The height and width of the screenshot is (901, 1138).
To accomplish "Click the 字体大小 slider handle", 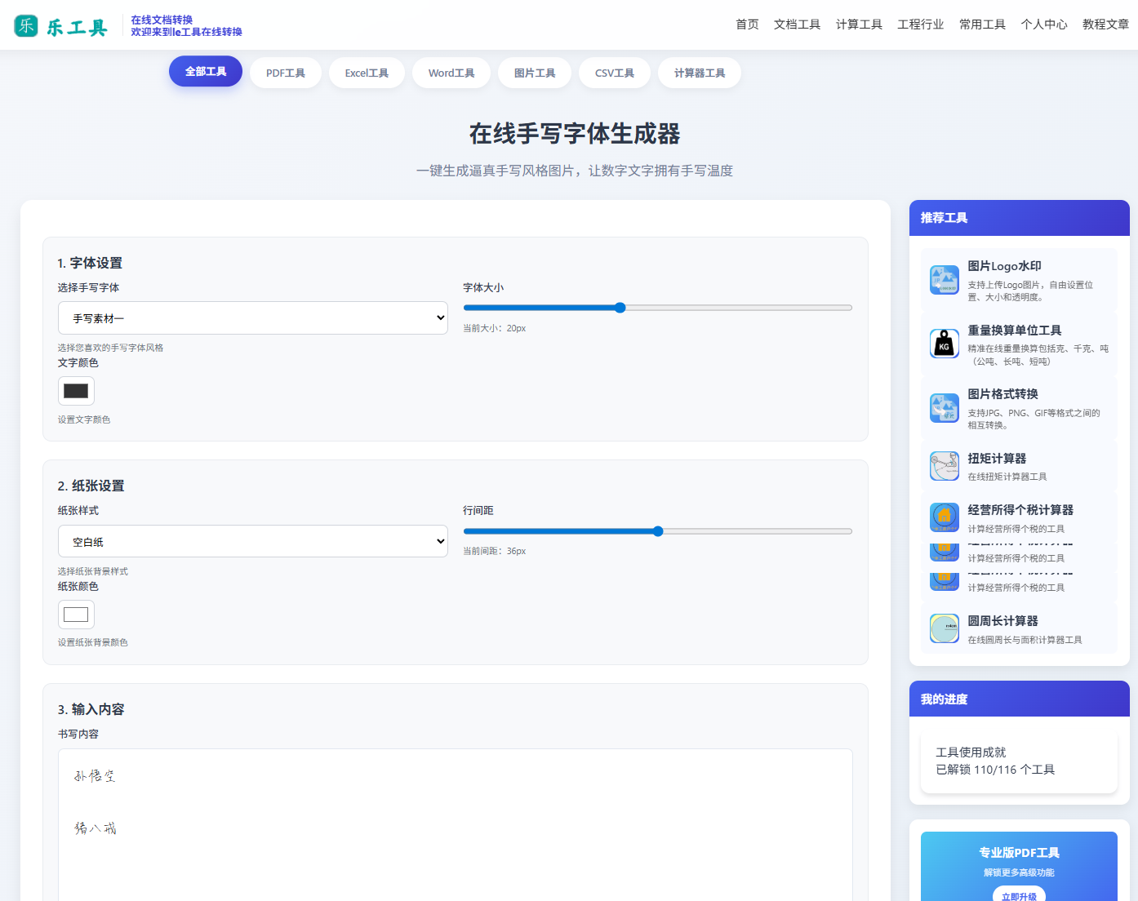I will 620,308.
